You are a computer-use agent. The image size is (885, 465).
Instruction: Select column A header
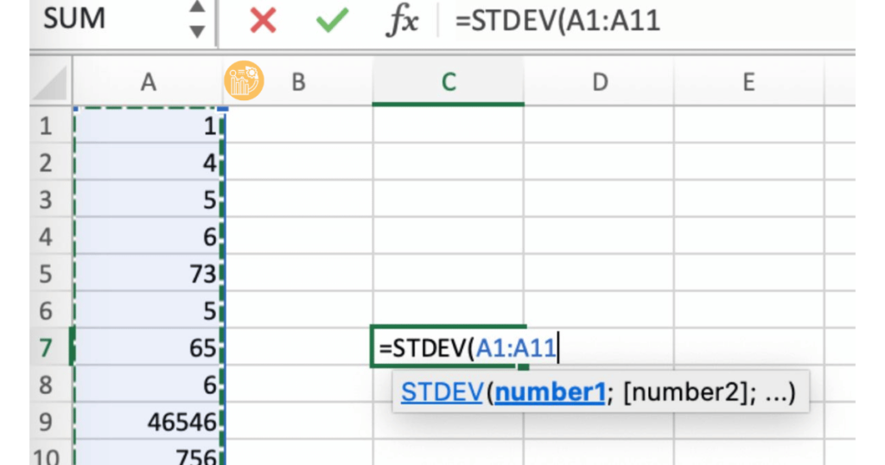point(148,82)
